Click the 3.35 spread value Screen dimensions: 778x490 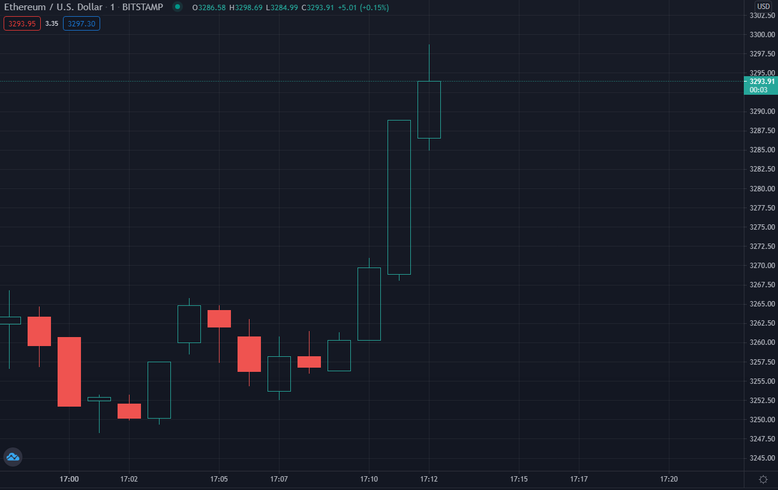(x=52, y=23)
